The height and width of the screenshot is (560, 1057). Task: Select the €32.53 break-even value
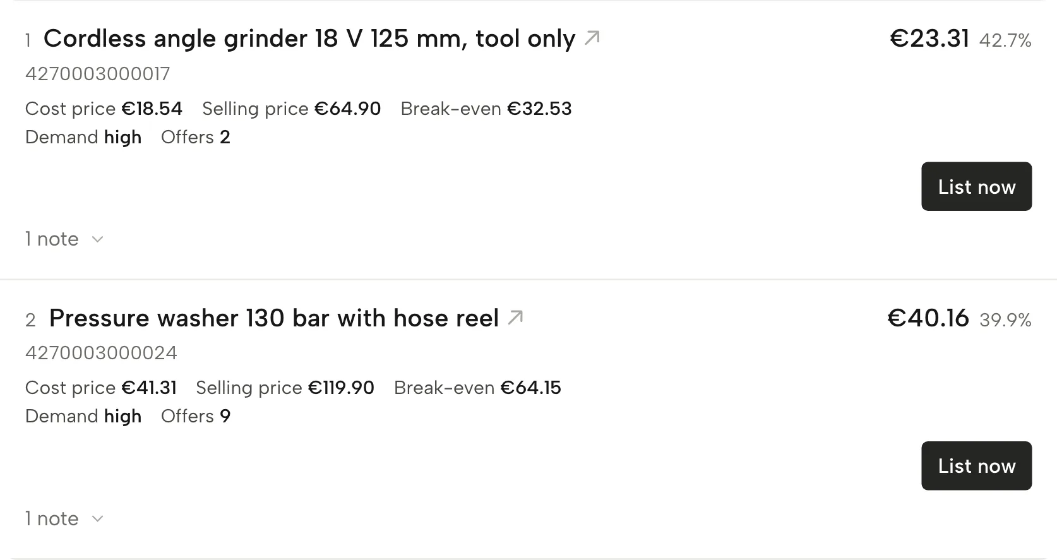click(539, 109)
